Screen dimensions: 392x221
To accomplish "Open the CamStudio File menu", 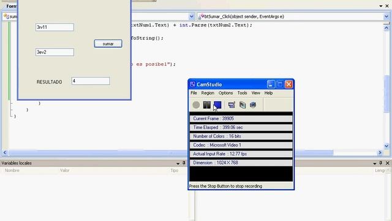I will click(x=194, y=93).
